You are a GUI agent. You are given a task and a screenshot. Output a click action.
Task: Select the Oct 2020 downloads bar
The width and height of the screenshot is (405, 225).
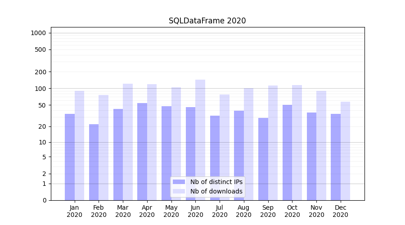click(297, 142)
